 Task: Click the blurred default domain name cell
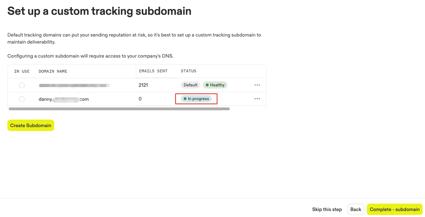[74, 85]
